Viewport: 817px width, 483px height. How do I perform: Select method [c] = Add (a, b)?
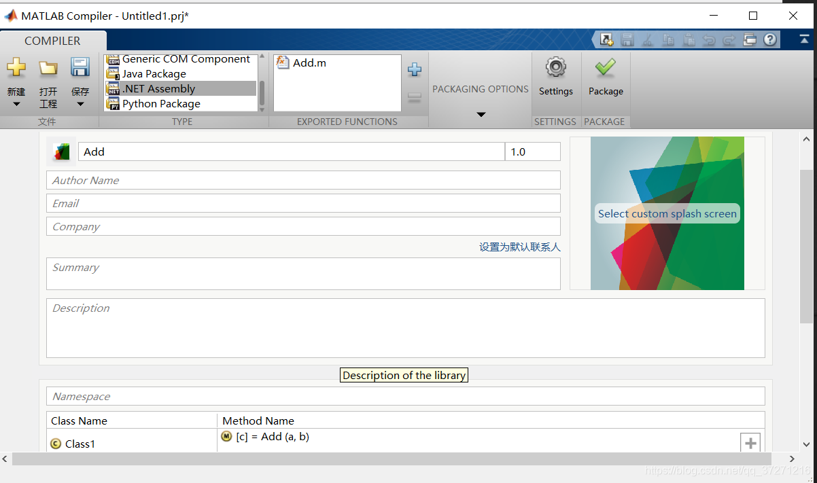click(x=273, y=437)
